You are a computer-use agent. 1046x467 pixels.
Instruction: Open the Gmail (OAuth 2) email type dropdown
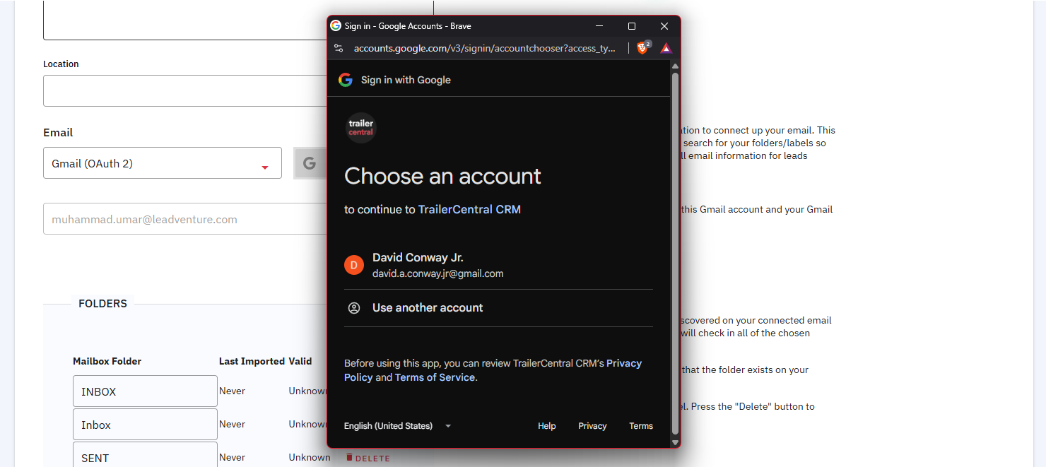click(163, 163)
